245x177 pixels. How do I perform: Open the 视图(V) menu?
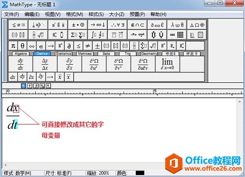coord(53,14)
